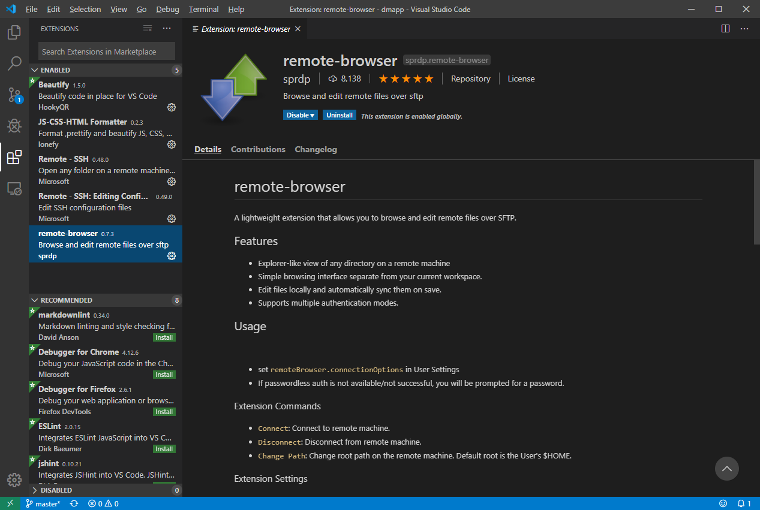Open the Search view in activity bar

pos(14,64)
